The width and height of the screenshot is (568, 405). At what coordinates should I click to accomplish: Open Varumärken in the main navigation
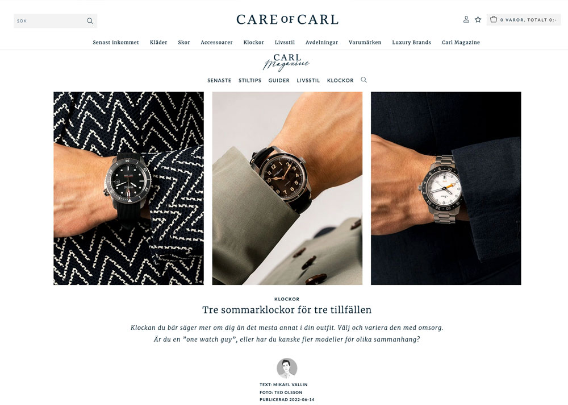point(365,43)
